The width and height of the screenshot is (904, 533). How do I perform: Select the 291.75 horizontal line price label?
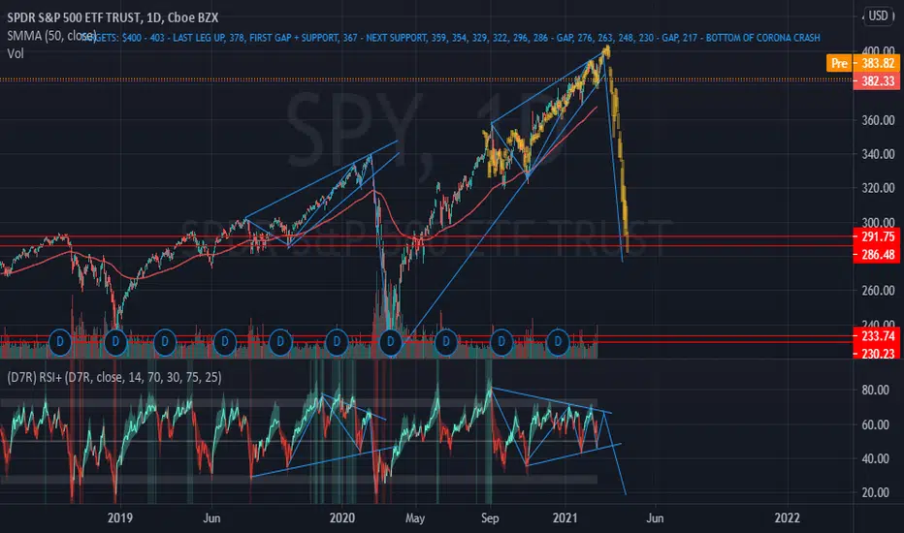click(876, 236)
